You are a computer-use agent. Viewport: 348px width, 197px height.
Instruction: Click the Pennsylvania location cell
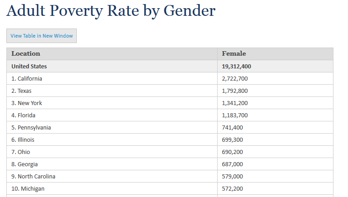31,127
